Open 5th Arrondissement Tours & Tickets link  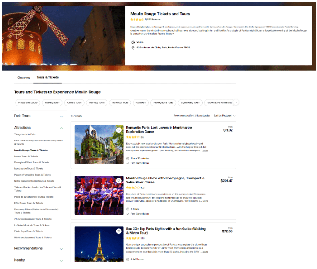(x=33, y=237)
